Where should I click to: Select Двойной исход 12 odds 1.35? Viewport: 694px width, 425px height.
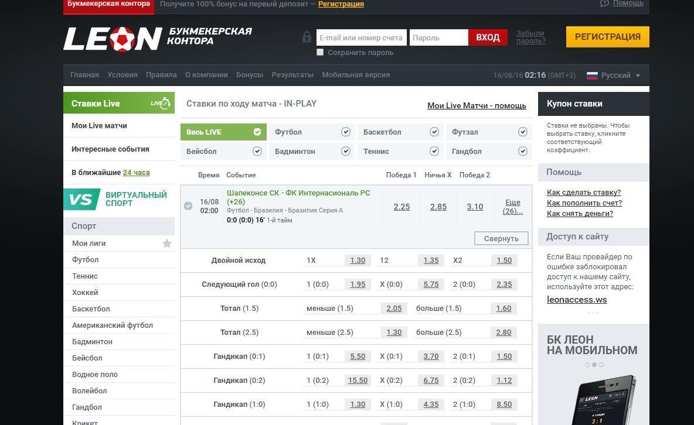point(431,261)
